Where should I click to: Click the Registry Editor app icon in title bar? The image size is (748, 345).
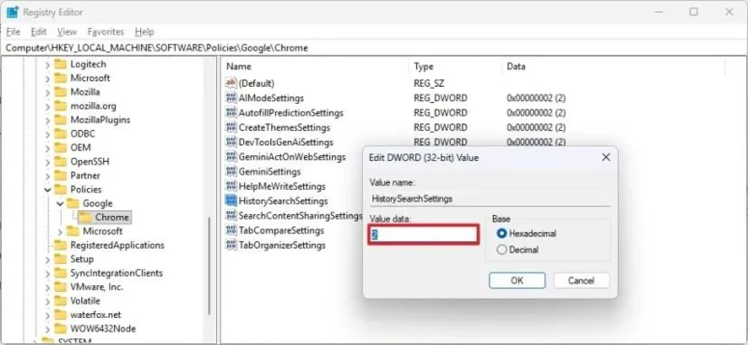(x=12, y=12)
